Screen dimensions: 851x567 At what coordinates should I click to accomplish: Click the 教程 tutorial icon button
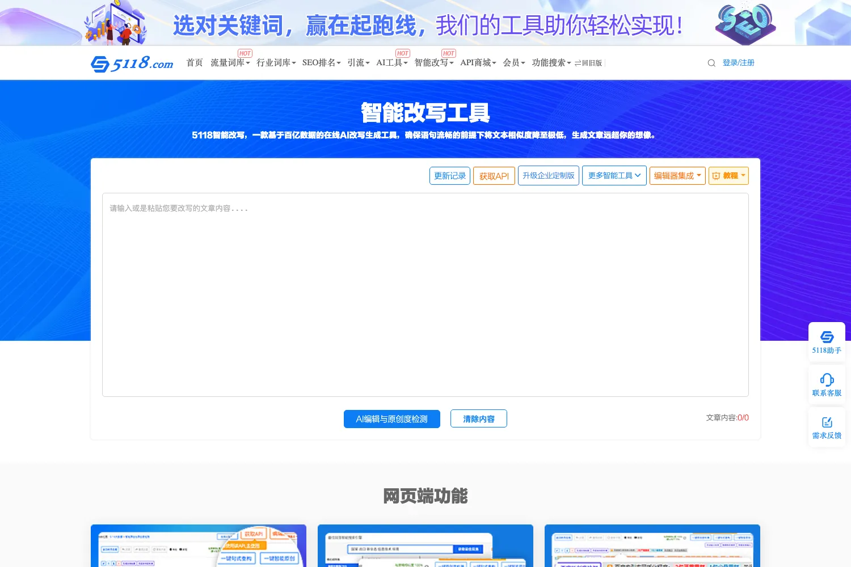(x=728, y=176)
